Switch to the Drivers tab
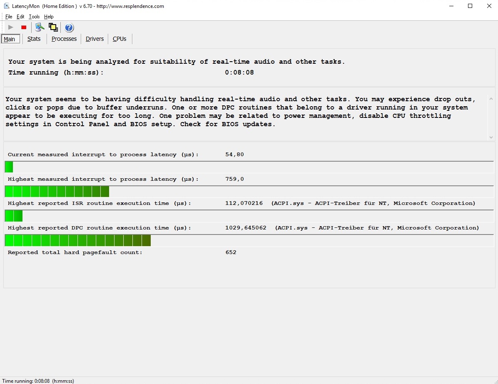 pos(95,39)
